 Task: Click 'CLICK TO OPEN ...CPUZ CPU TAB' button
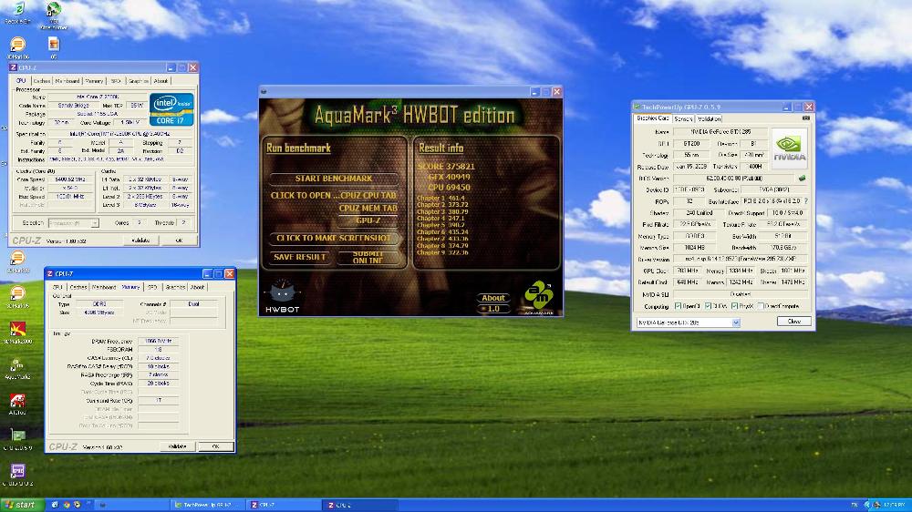click(x=334, y=195)
